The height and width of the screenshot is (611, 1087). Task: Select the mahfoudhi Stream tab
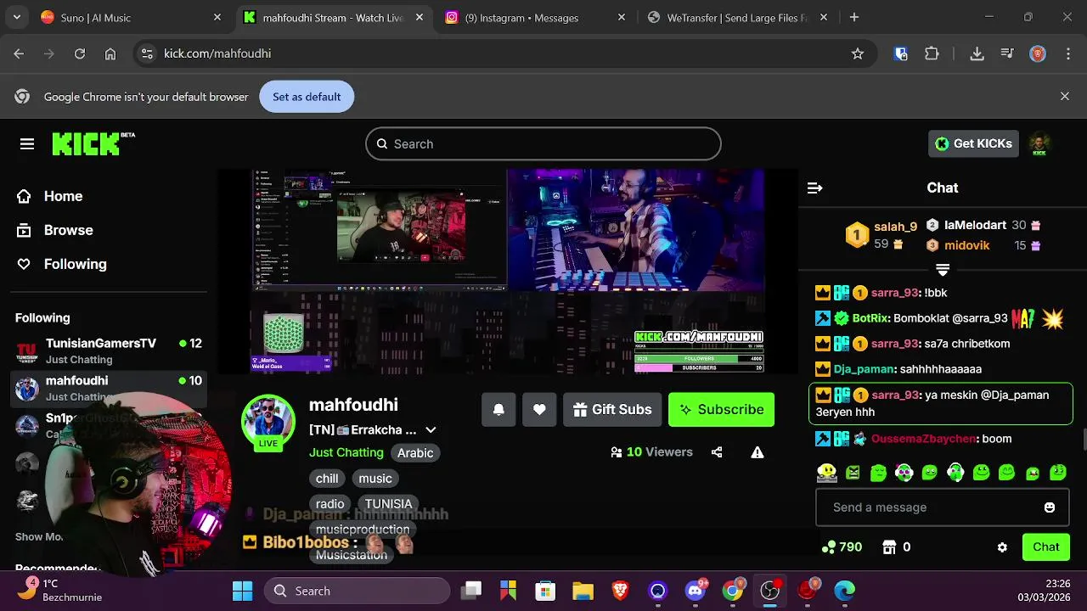333,18
